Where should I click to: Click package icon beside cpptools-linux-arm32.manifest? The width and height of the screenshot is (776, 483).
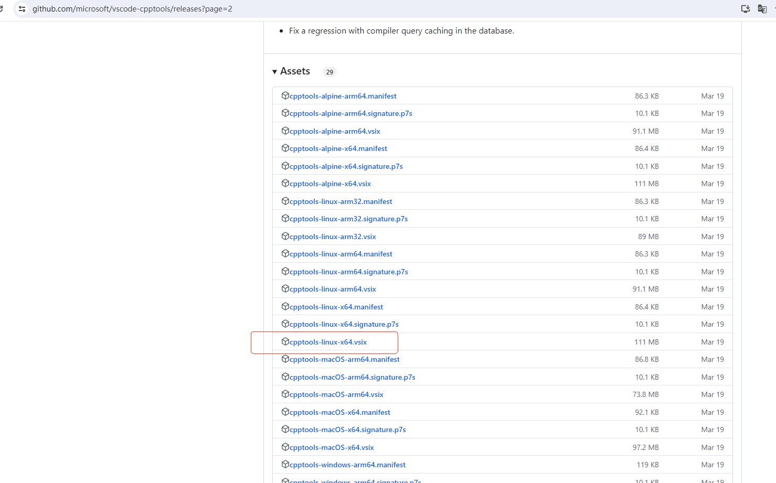coord(285,201)
